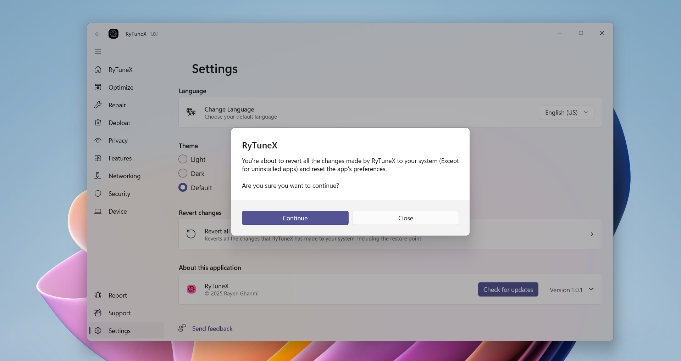Expand the Version 1.0.1 details chevron
This screenshot has height=361, width=681.
tap(591, 289)
